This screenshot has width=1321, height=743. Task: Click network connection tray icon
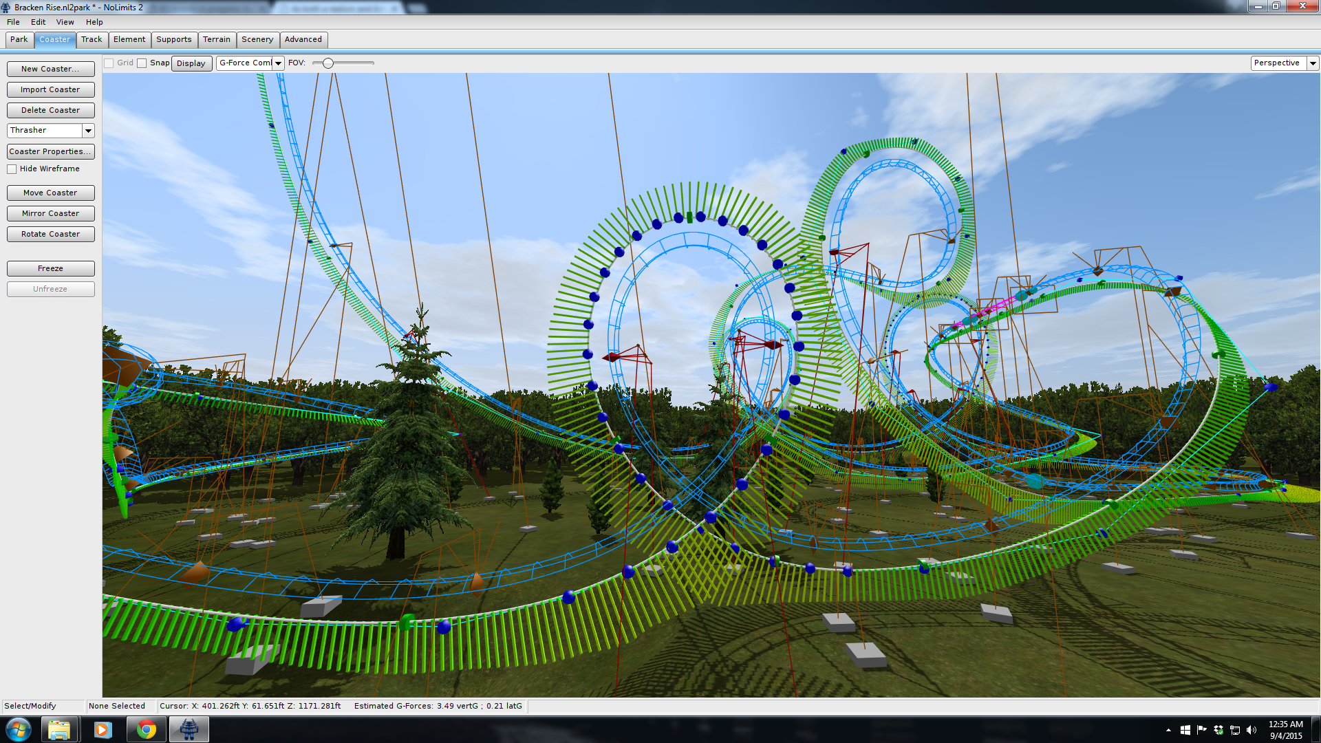(1235, 730)
